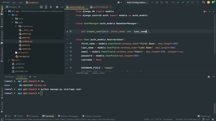Open the Python Console tab

[x=91, y=116]
